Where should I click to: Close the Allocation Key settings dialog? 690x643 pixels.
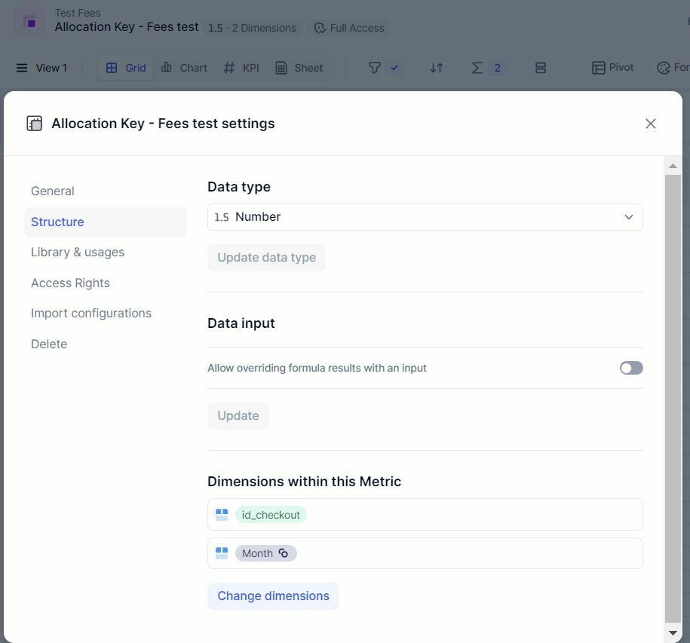[650, 124]
